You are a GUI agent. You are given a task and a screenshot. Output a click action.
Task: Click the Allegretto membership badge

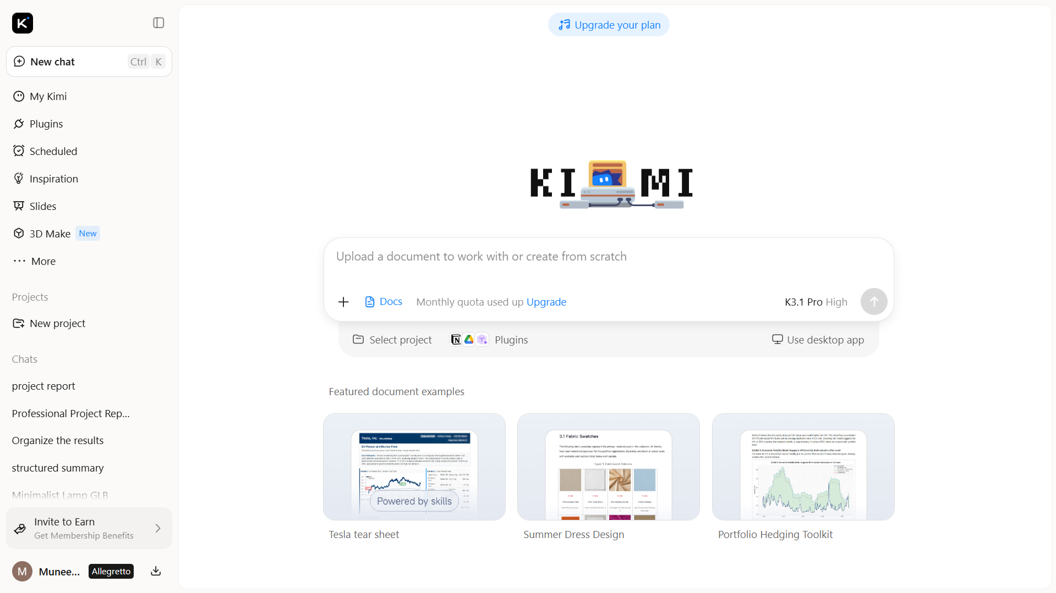(111, 572)
